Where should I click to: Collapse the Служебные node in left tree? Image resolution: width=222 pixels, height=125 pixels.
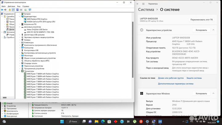2,16
